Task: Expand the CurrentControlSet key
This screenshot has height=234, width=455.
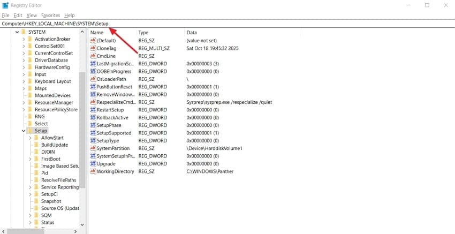Action: click(24, 53)
